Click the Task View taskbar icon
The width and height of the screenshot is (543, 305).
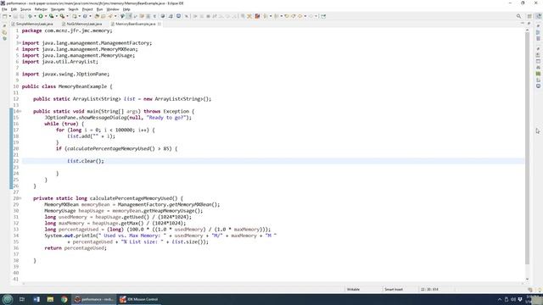(x=22, y=299)
